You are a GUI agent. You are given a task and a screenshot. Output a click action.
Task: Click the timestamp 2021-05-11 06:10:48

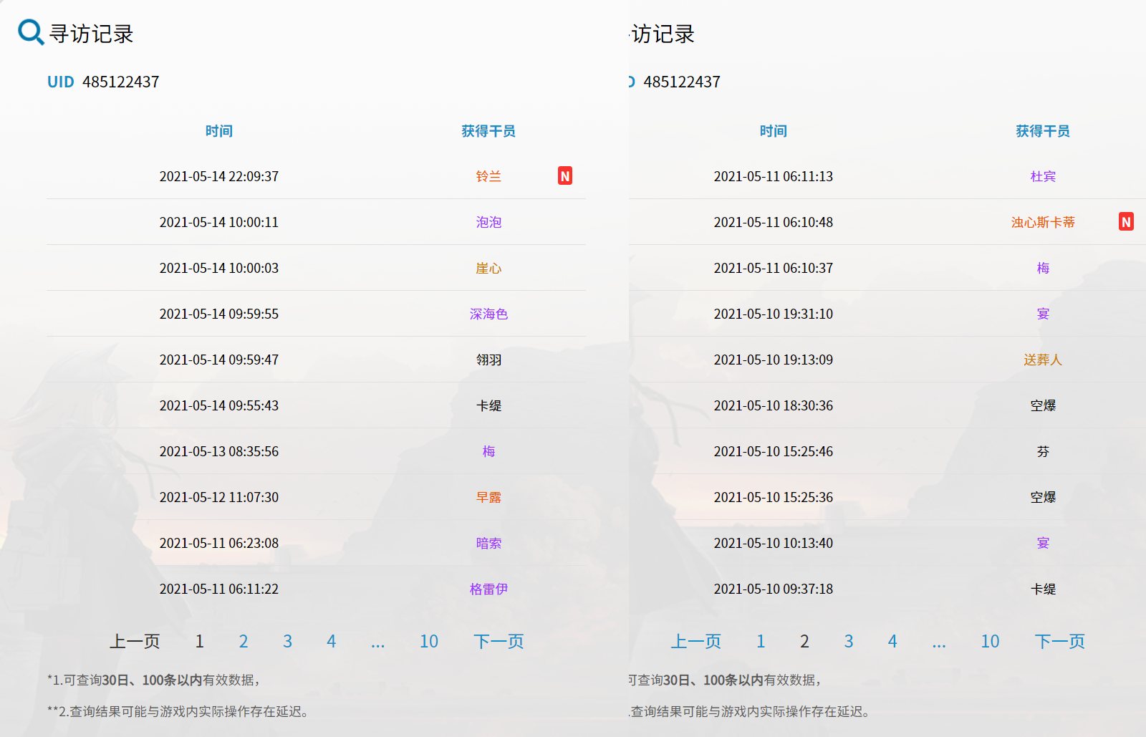[774, 222]
